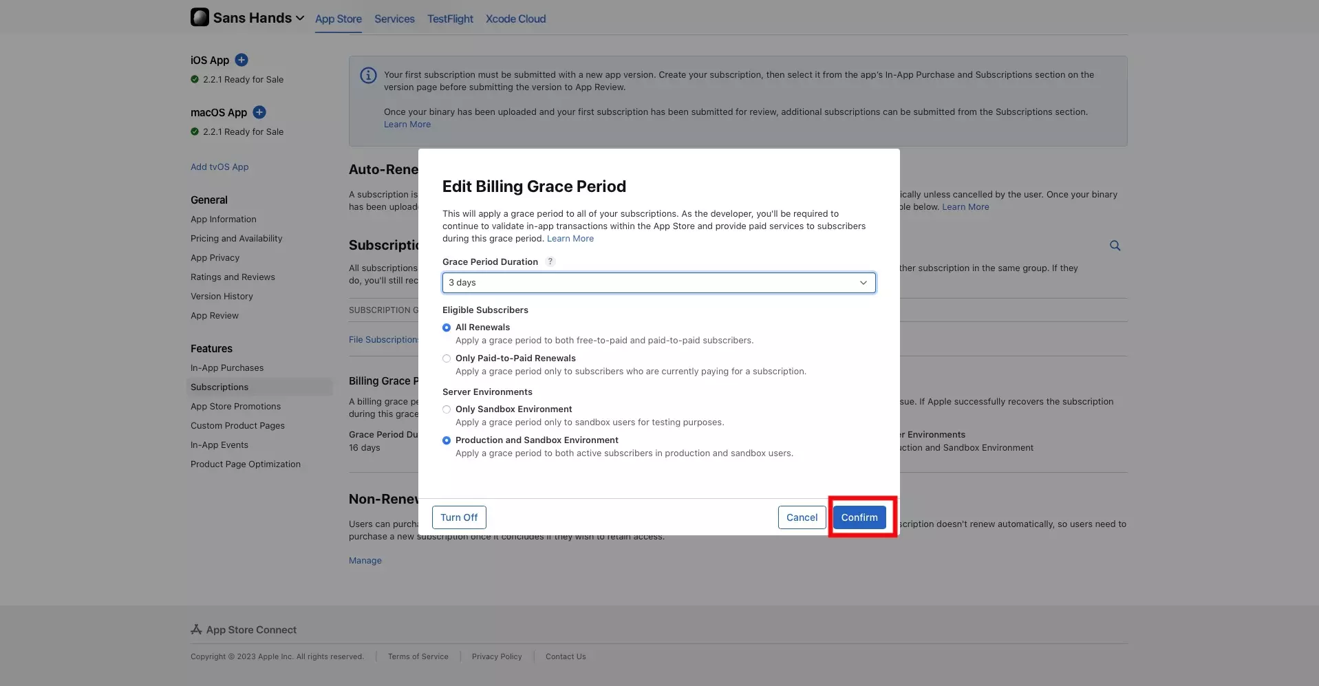Click the Eligible Subscribers label

485,310
